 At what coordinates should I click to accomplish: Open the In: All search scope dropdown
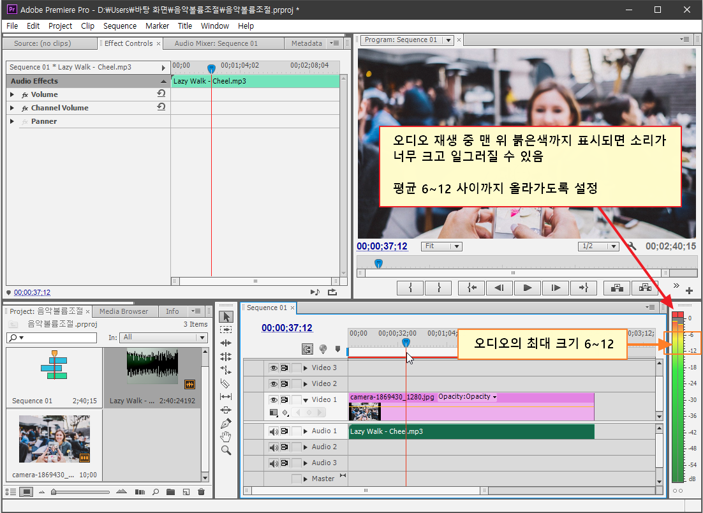[164, 338]
